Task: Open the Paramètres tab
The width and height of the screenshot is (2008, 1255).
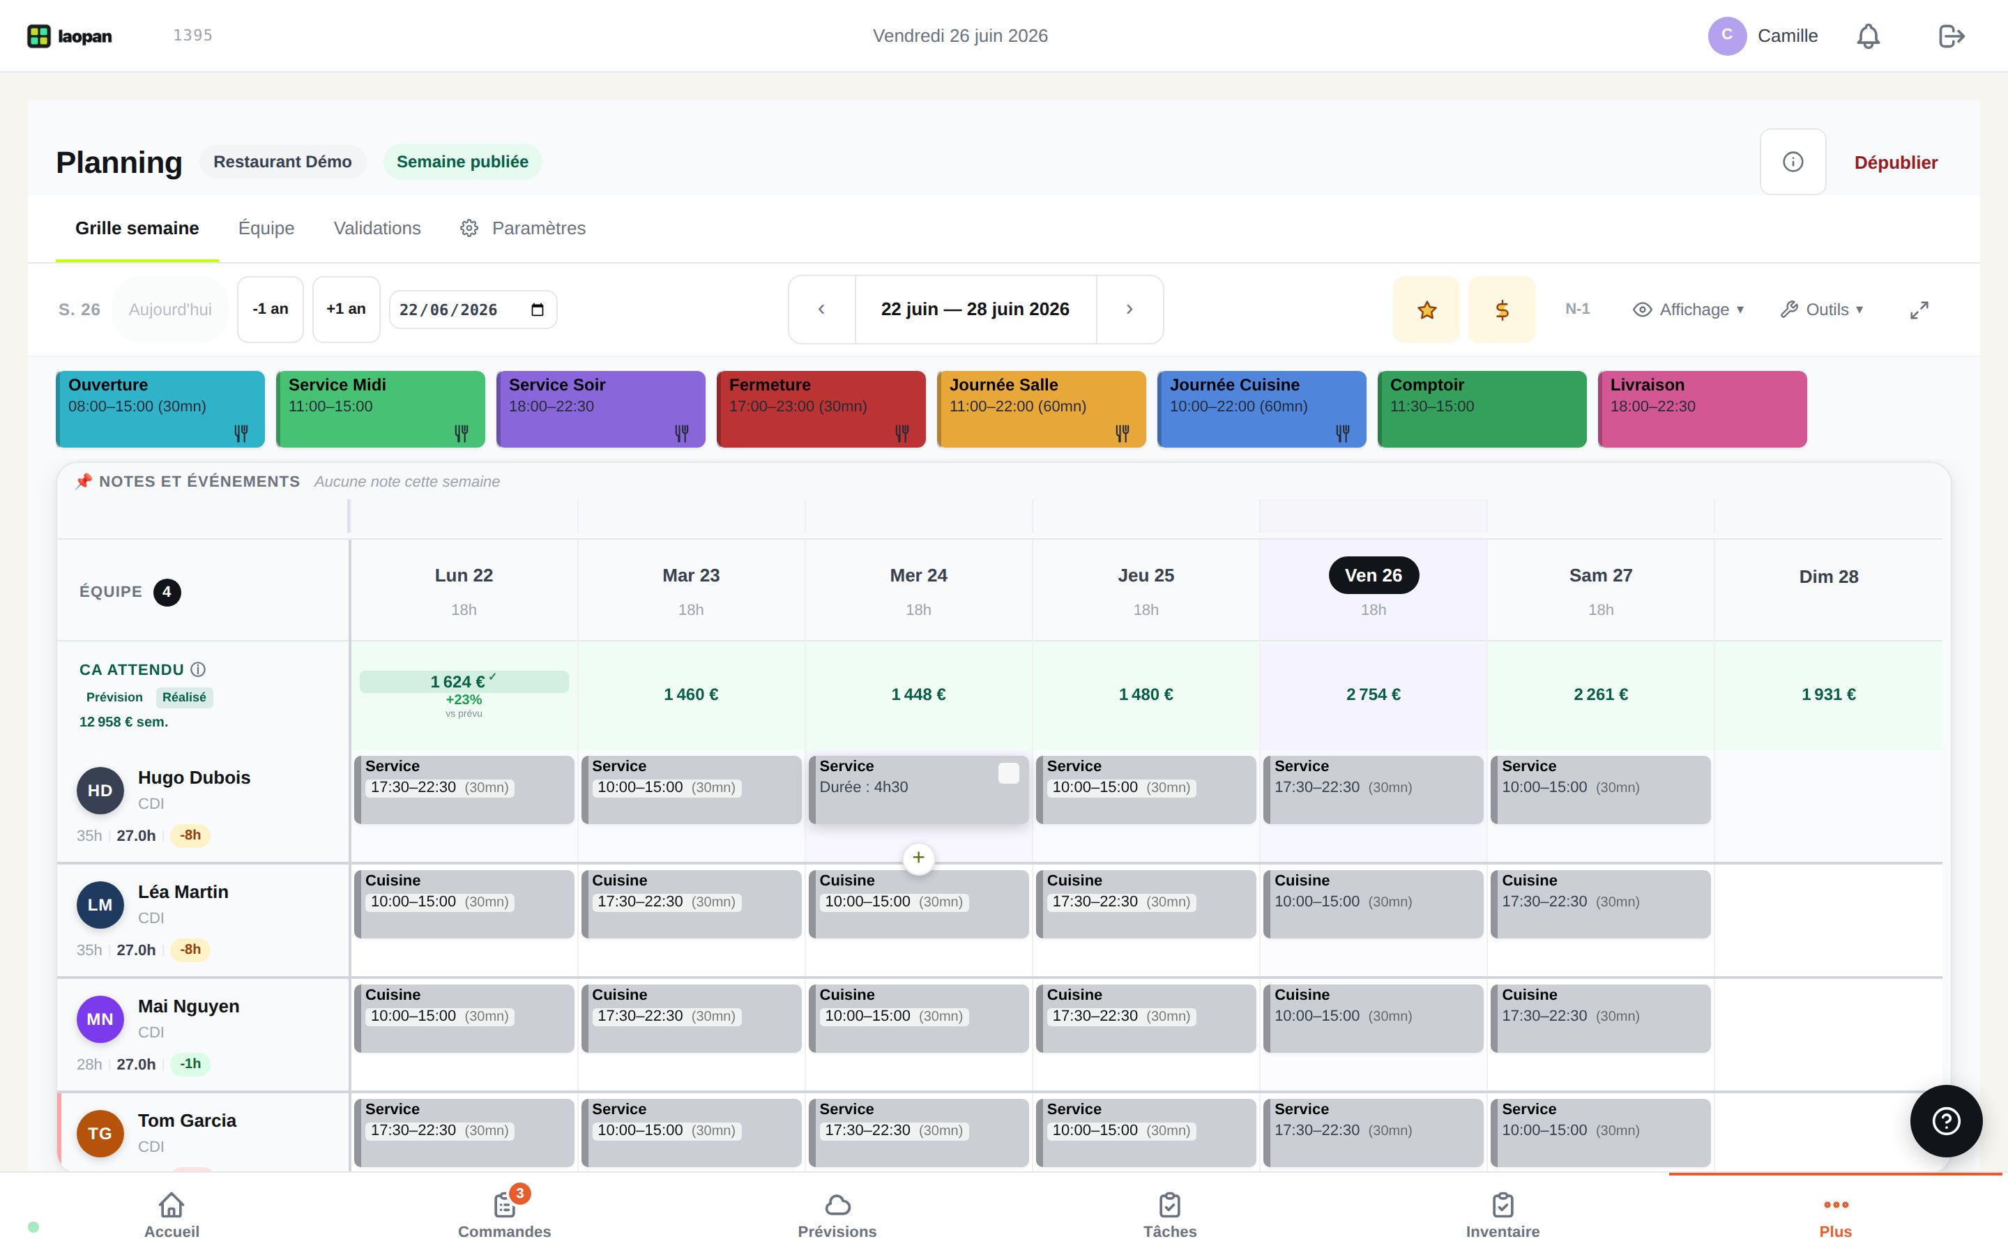Action: click(523, 228)
